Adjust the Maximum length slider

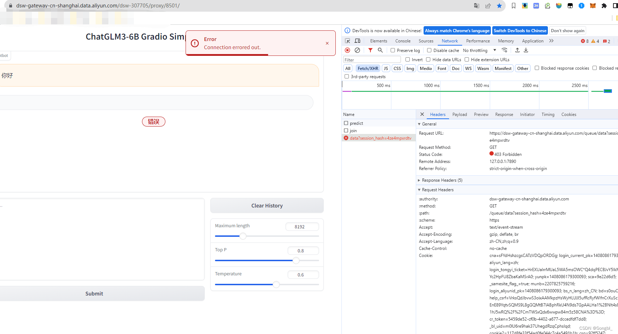[x=243, y=236]
